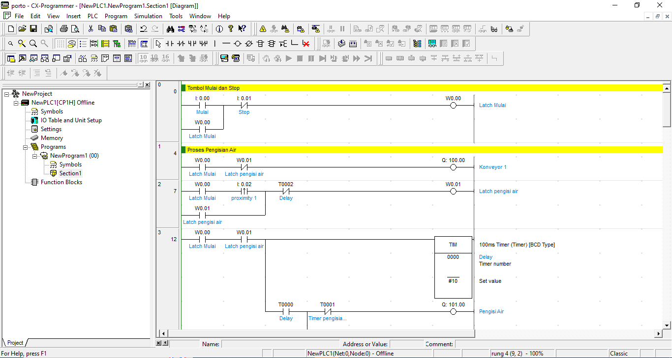Click the yellow question mark Help icon
Viewport: 672px width, 358px height.
[231, 29]
